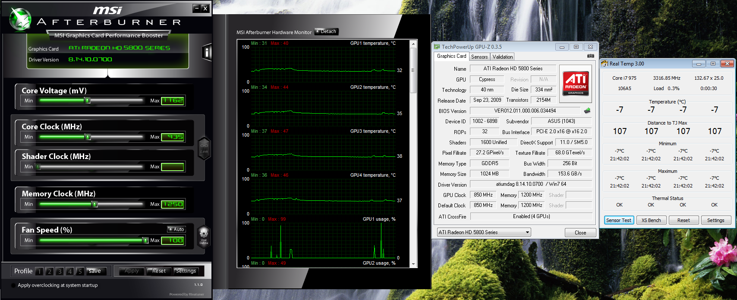Minimize the MSI Afterburner window
This screenshot has width=737, height=300.
(x=197, y=8)
